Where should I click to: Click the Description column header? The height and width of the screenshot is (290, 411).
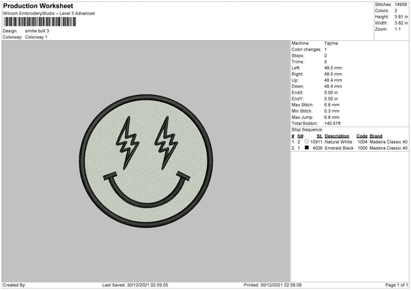(337, 136)
